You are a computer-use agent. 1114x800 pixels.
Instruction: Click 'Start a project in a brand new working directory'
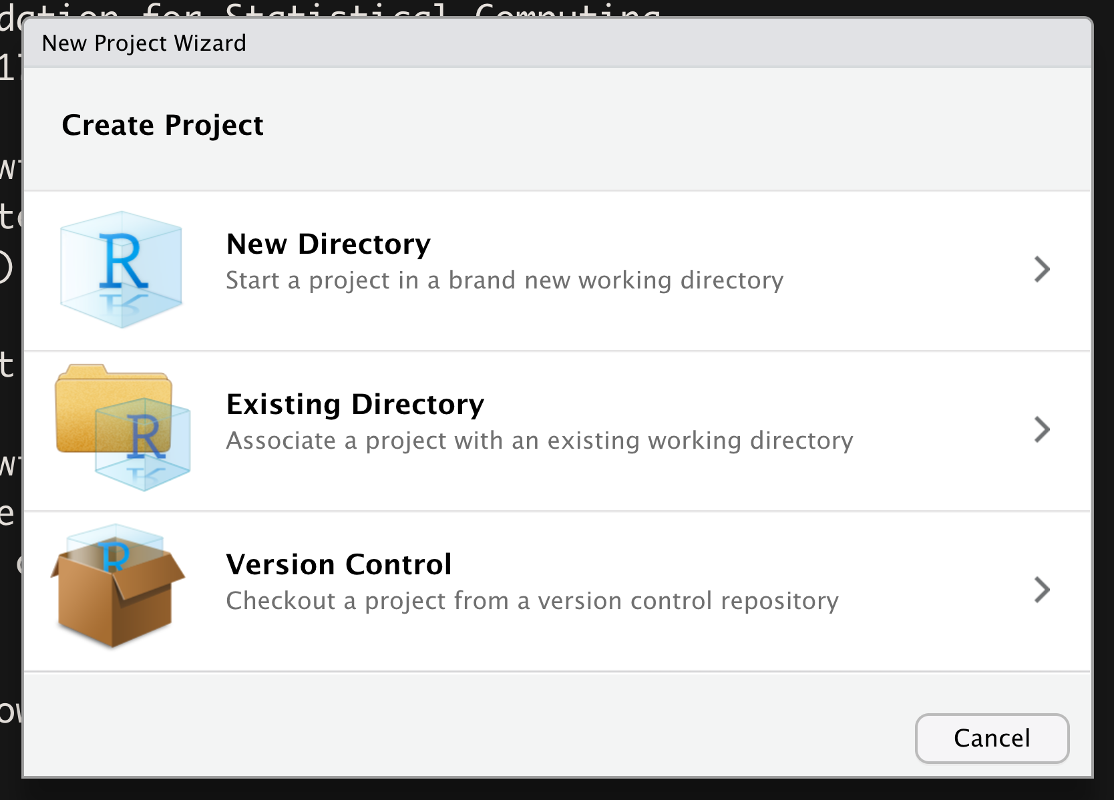pos(505,280)
